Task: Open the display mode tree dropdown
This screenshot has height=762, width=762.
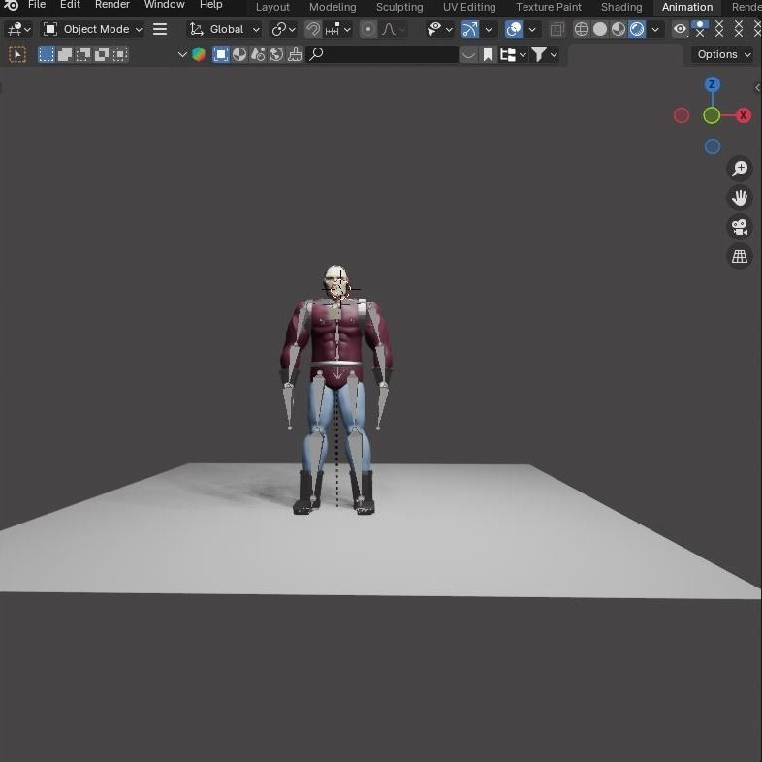Action: [x=513, y=54]
